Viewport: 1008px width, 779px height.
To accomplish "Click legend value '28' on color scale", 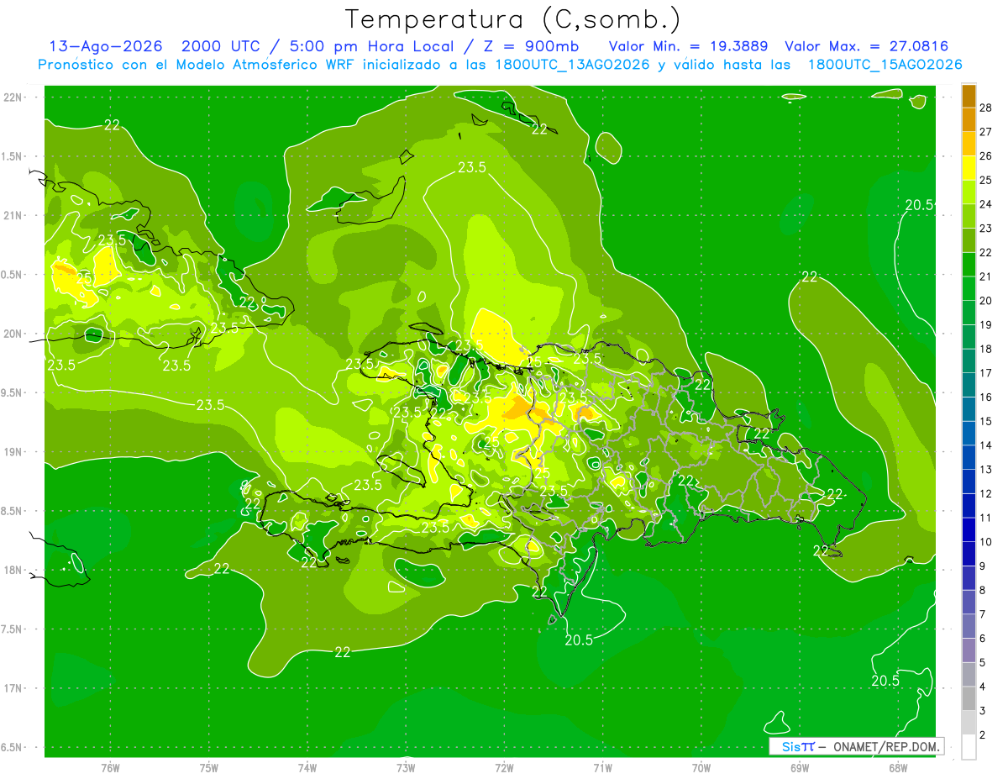I will click(x=987, y=108).
